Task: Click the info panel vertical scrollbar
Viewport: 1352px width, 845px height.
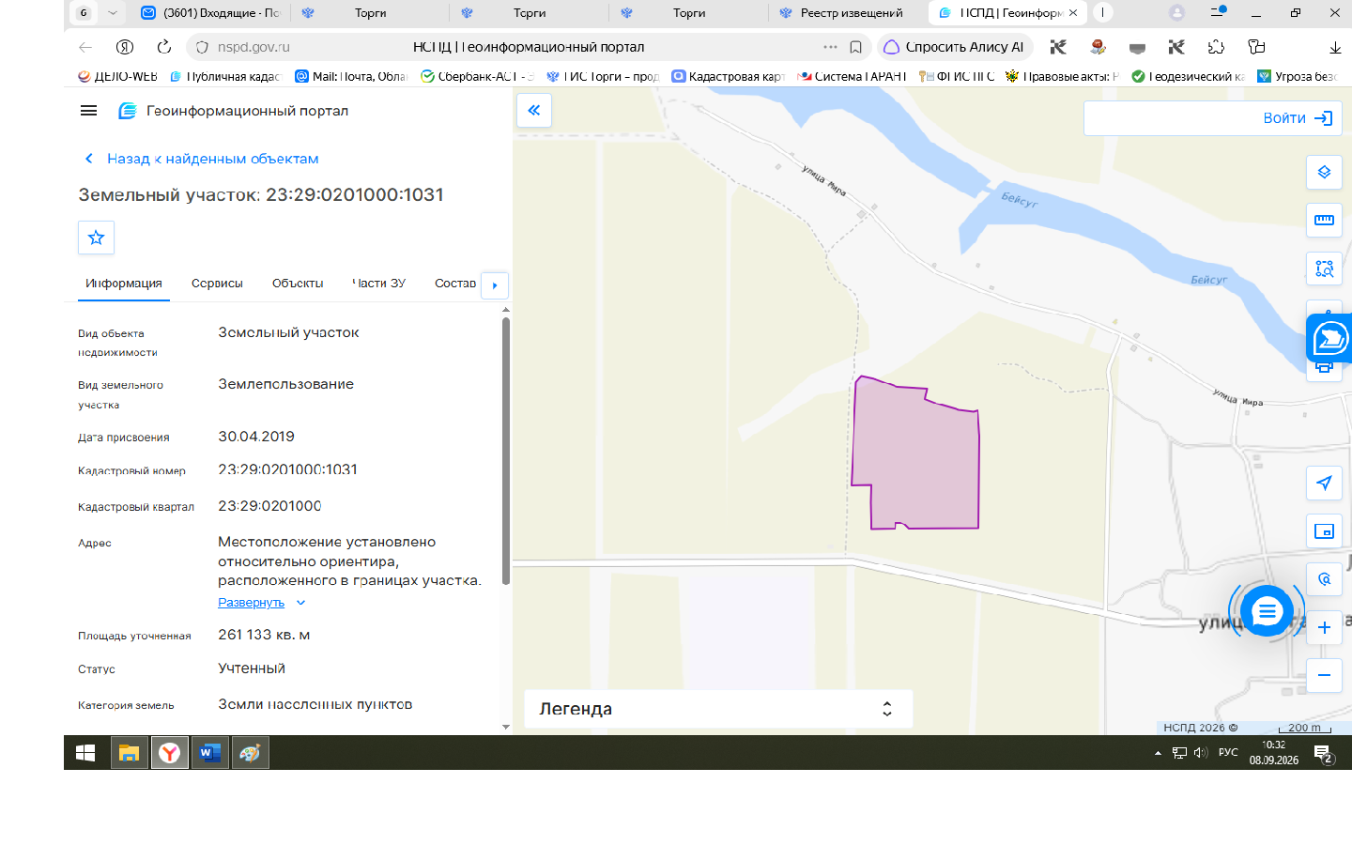Action: coord(506,451)
